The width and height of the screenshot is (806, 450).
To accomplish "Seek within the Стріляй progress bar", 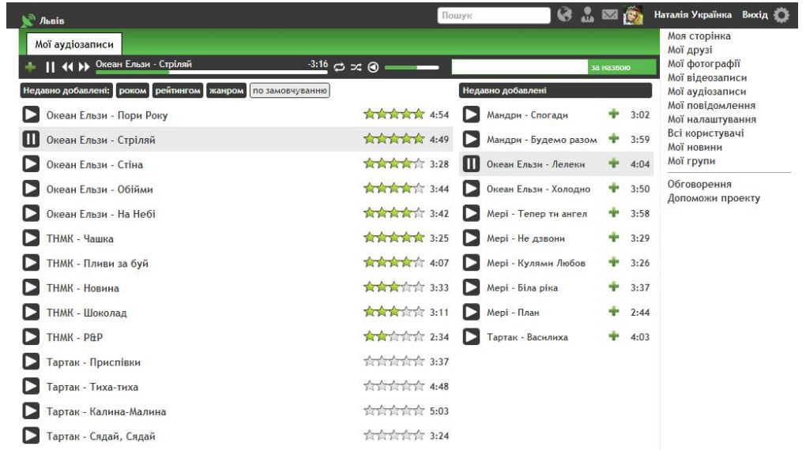I will [x=211, y=73].
